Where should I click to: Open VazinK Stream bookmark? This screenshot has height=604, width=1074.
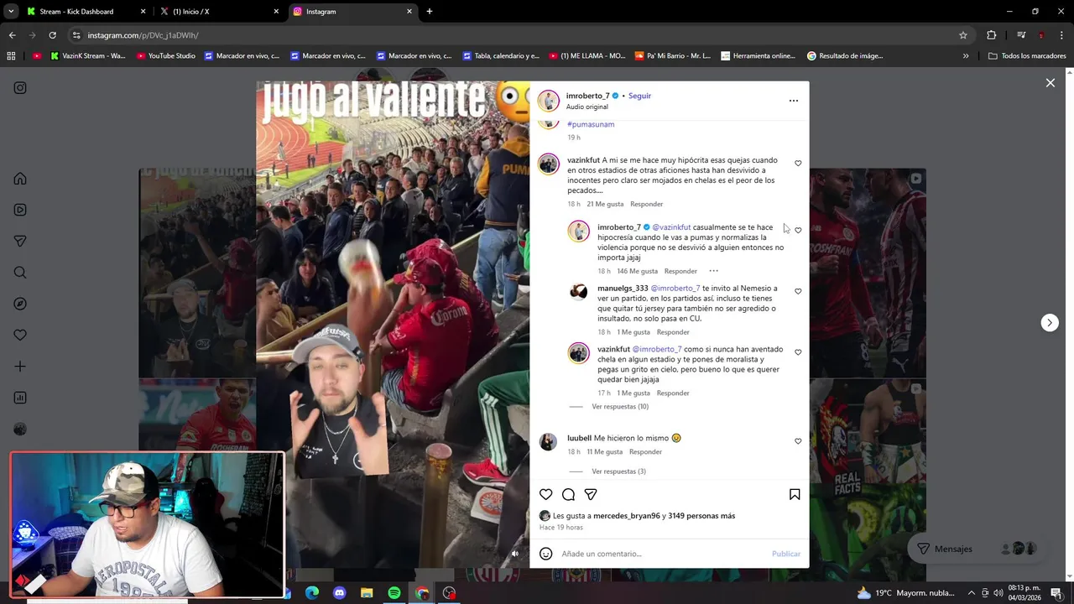[x=88, y=56]
